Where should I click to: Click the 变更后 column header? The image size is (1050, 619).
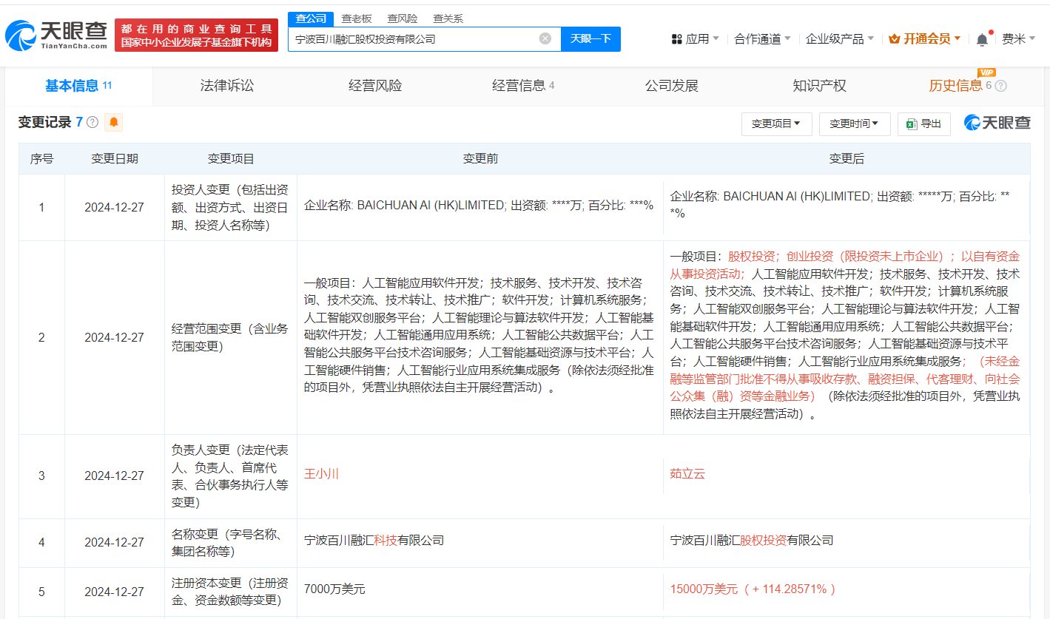coord(847,159)
